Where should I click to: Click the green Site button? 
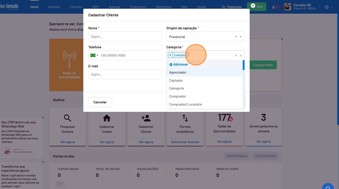[256, 7]
